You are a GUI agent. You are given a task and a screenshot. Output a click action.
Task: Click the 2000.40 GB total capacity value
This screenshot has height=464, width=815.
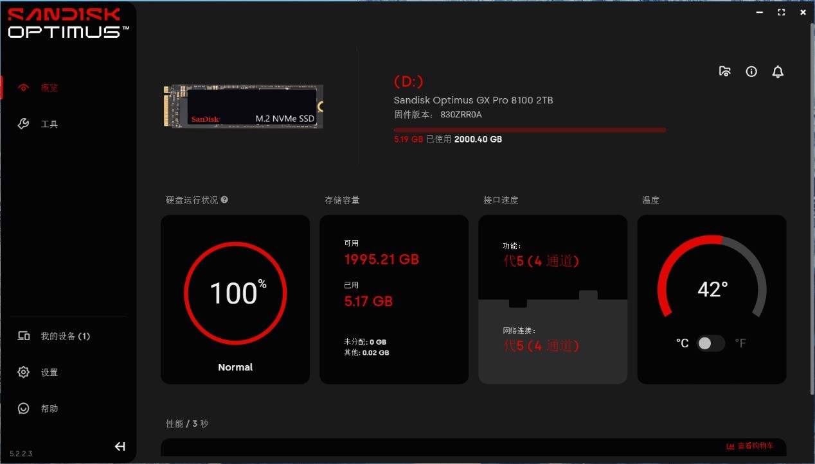(478, 139)
